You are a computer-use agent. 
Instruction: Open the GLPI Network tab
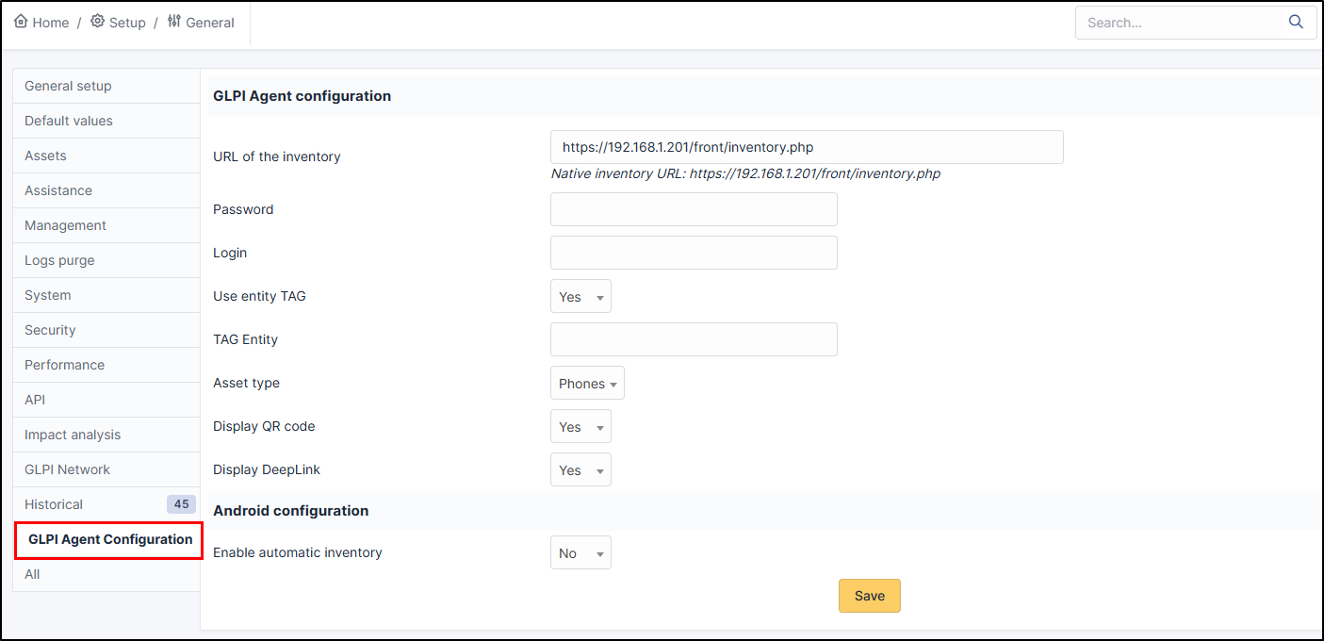pyautogui.click(x=67, y=469)
